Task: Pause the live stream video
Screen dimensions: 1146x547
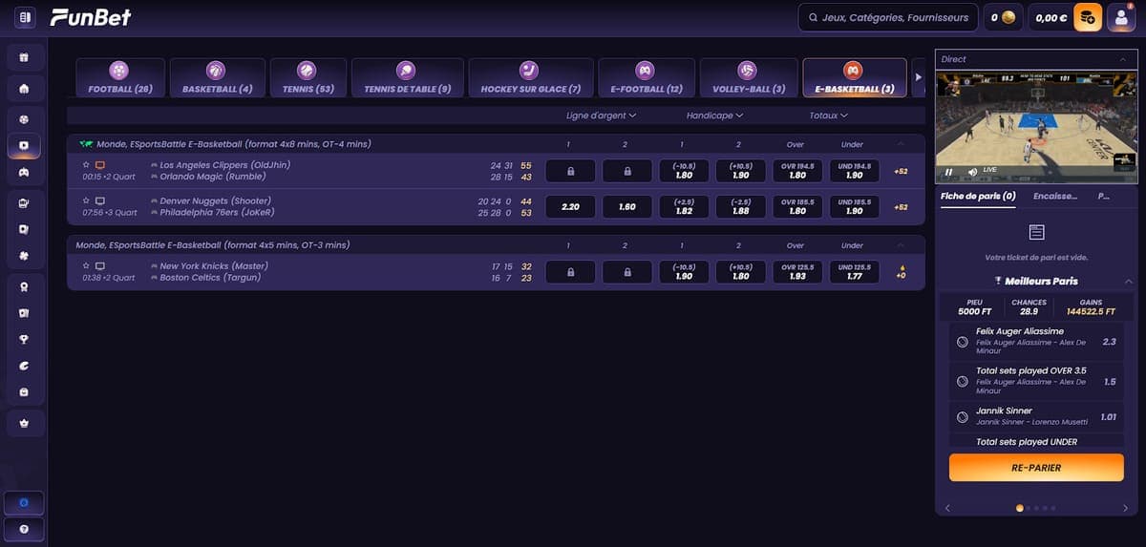Action: [x=949, y=172]
